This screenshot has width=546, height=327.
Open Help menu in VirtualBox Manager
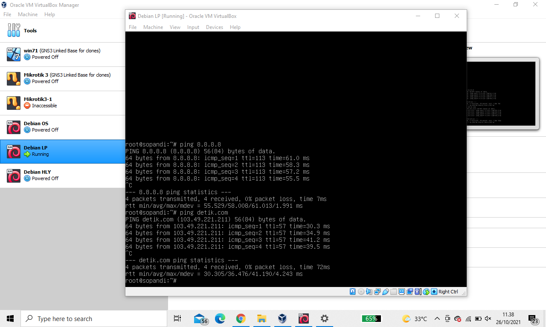pos(49,14)
